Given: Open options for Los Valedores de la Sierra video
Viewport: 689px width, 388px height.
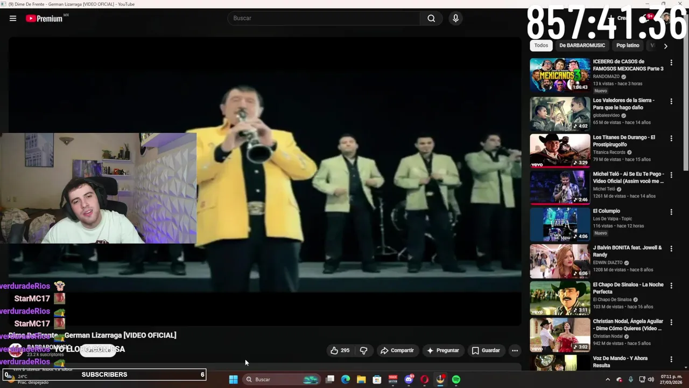Looking at the screenshot, I should tap(671, 101).
